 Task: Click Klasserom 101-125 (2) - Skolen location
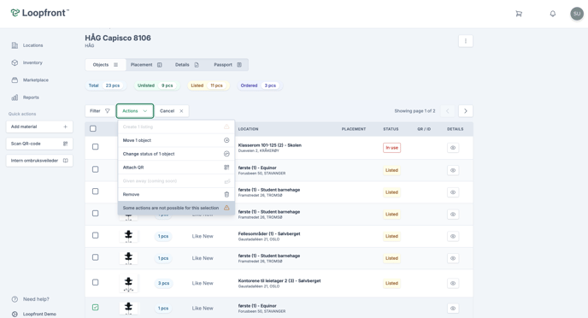point(269,145)
